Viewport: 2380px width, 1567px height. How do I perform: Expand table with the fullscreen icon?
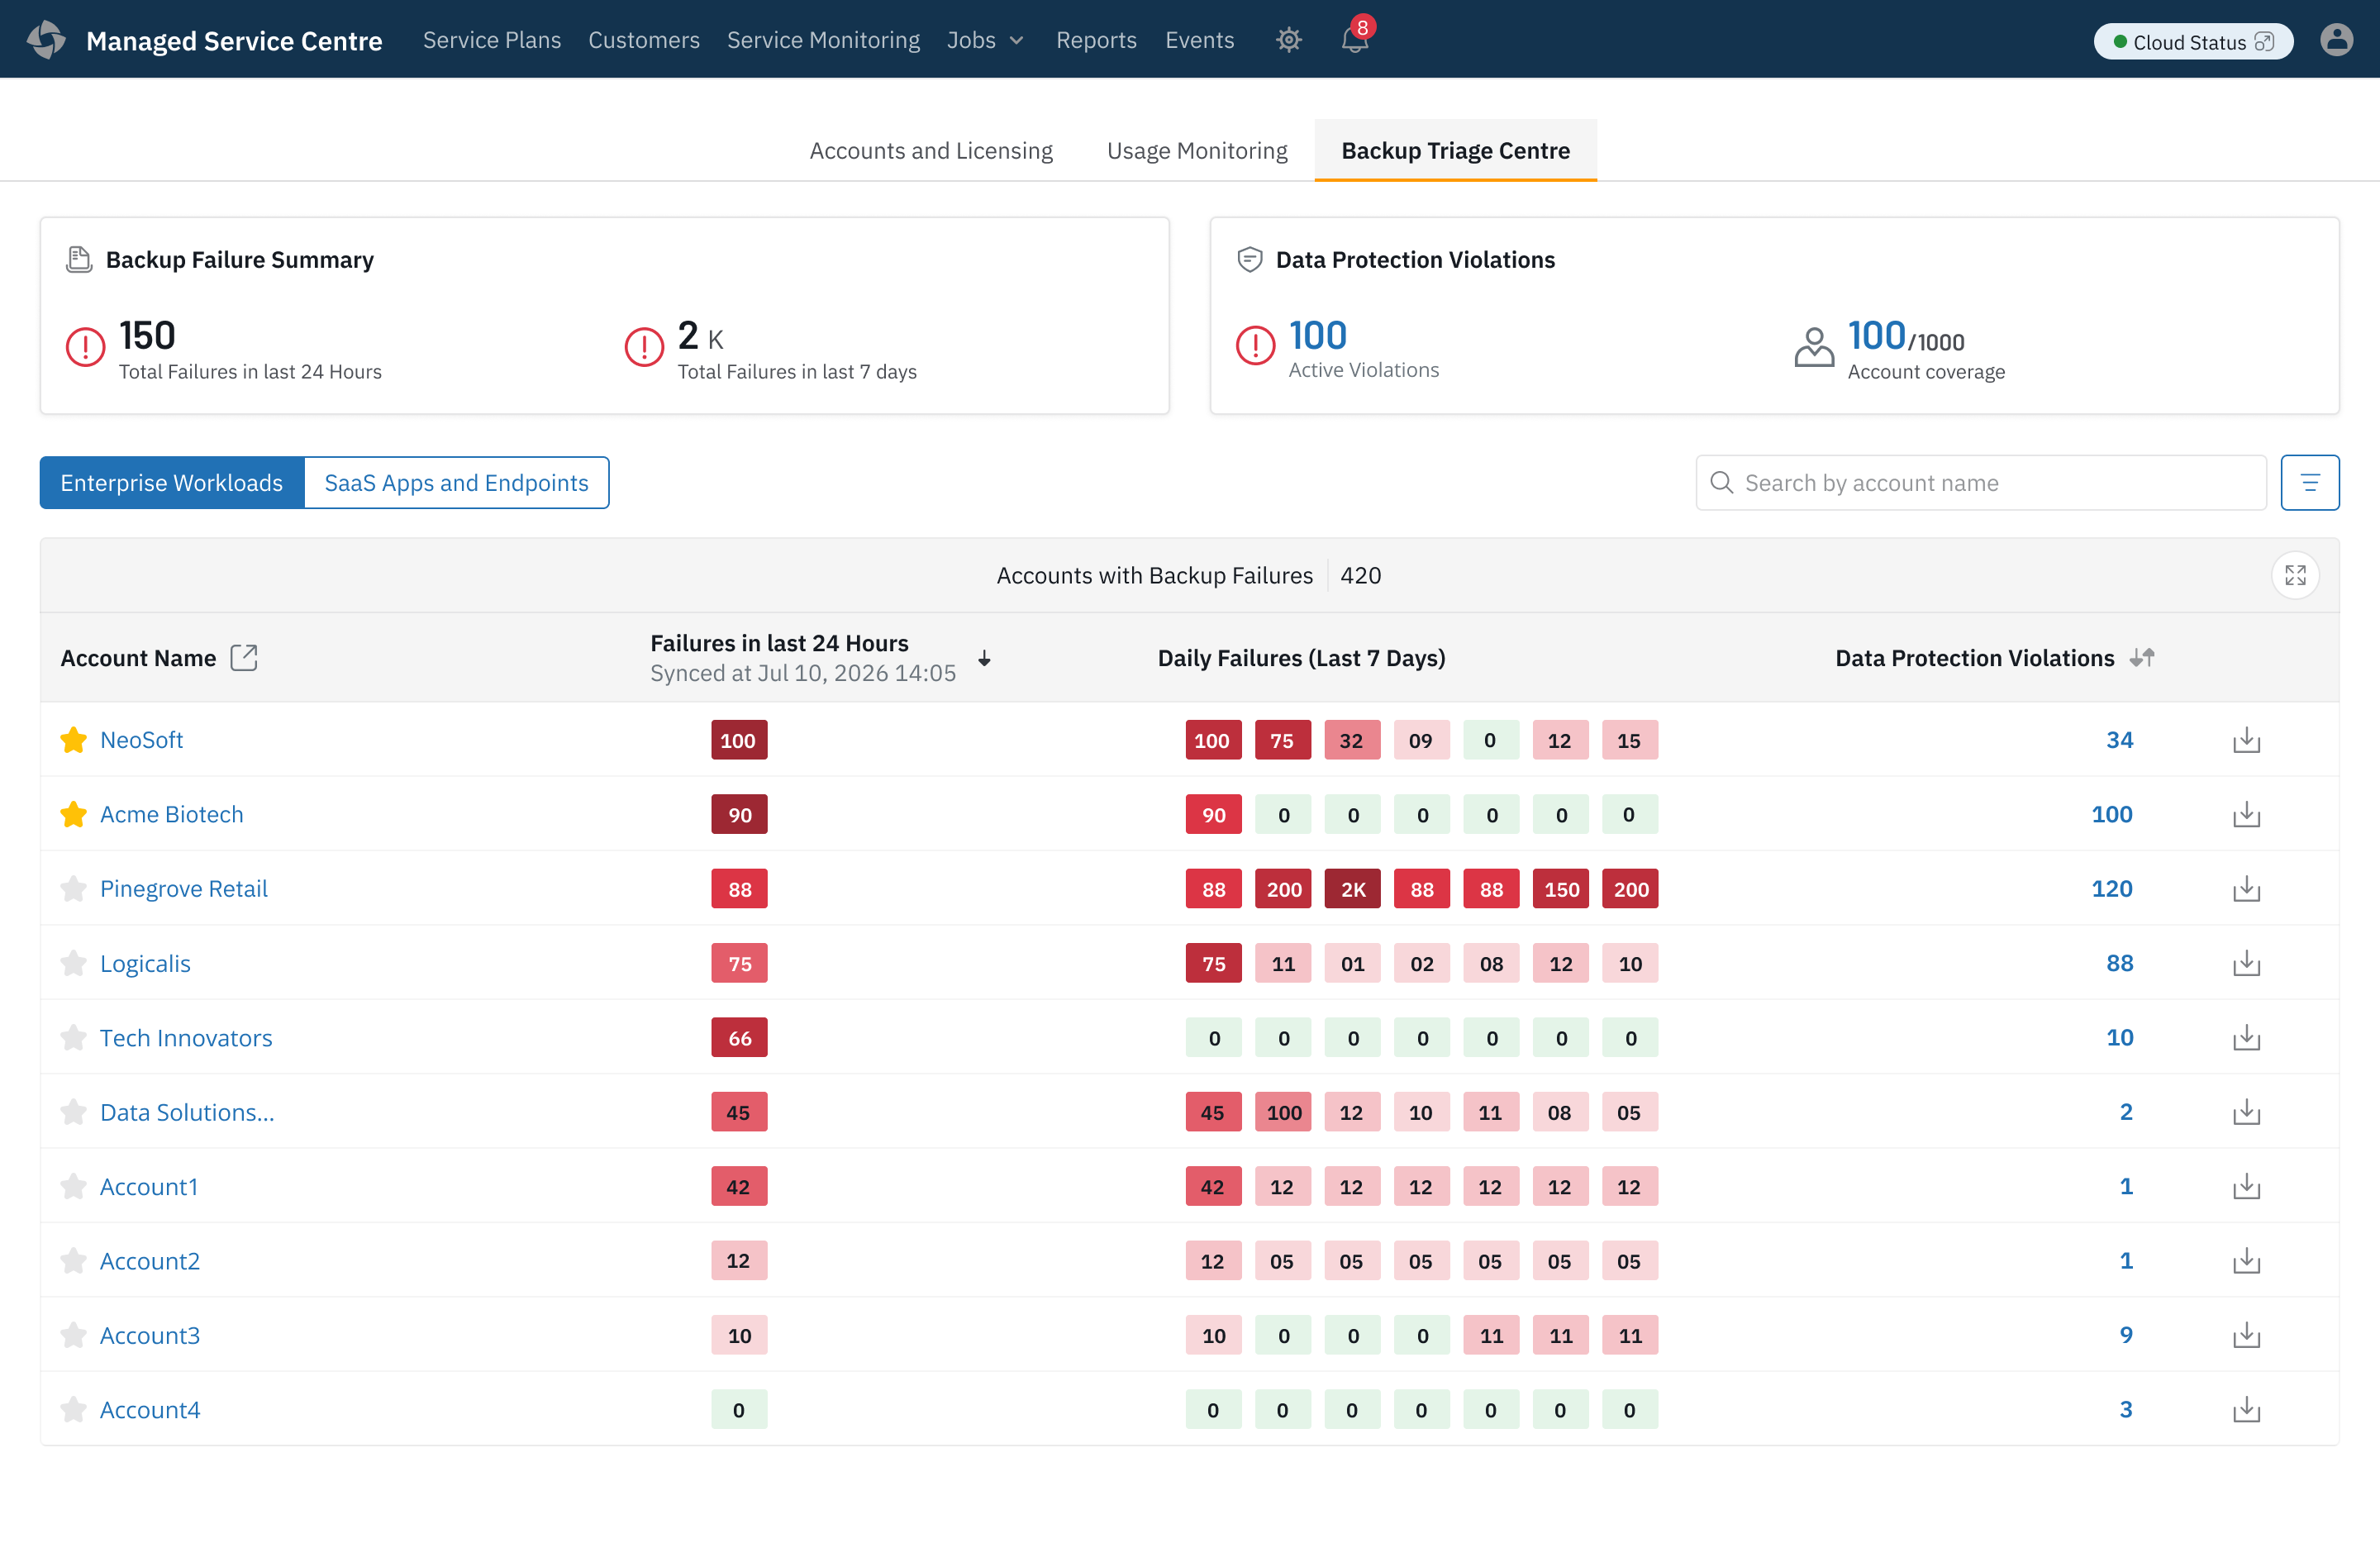click(x=2295, y=575)
